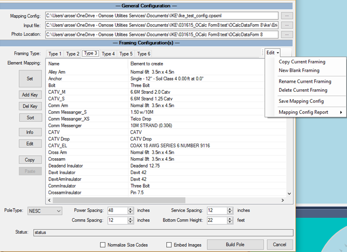This screenshot has width=347, height=252.
Task: Switch to the Type 1 framing tab
Action: point(55,54)
